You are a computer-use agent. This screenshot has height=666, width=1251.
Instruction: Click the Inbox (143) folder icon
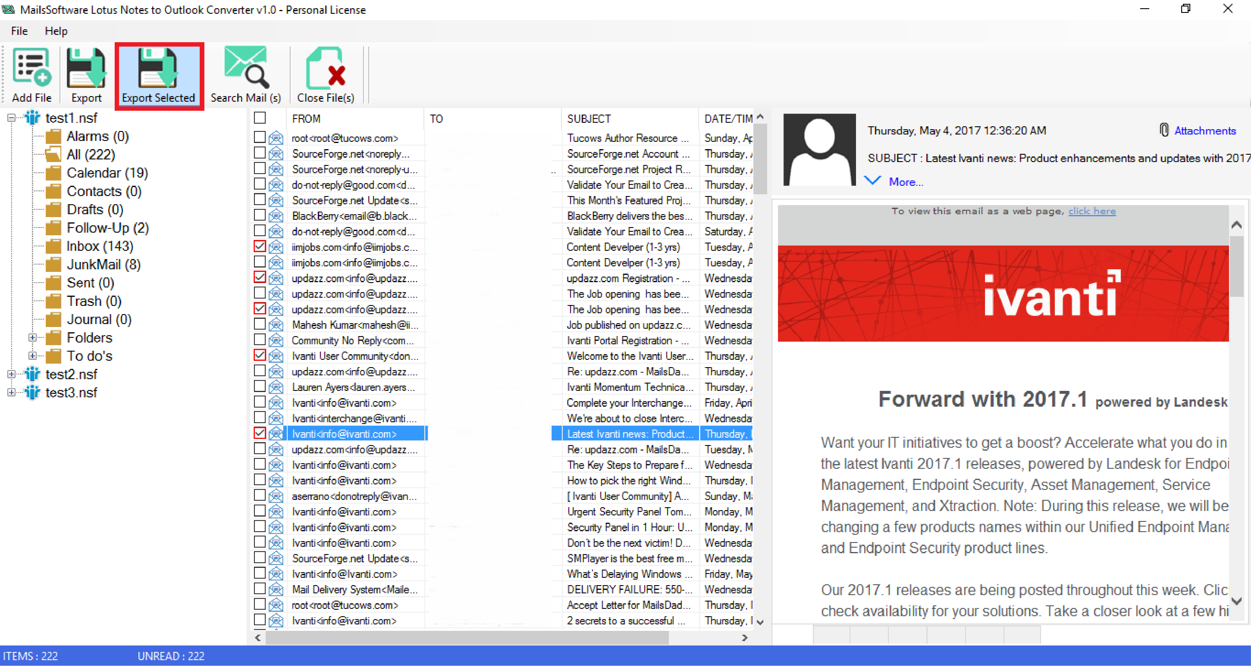click(53, 246)
